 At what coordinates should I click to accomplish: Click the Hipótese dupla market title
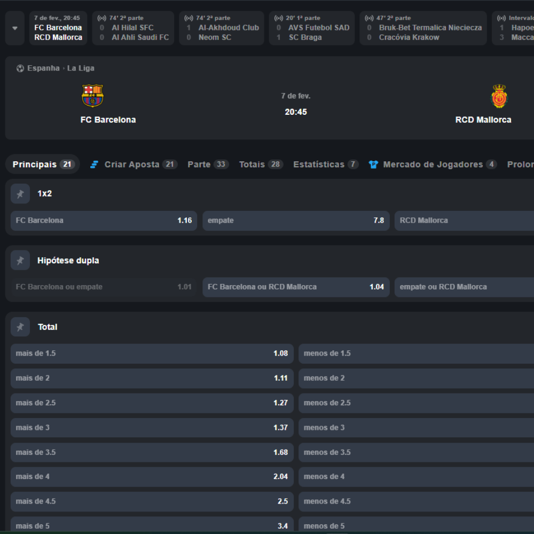[x=68, y=261]
